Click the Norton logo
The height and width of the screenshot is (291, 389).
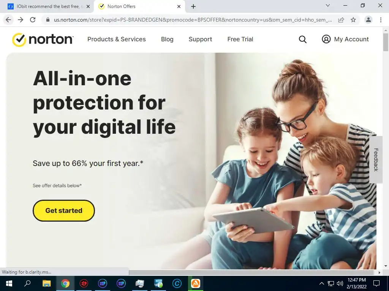(43, 39)
